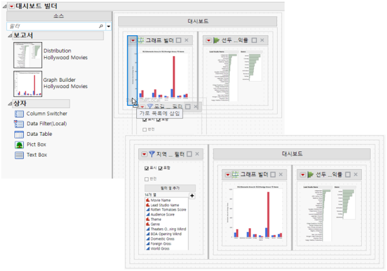Enable 반전 checkbox in the dragged filter
The height and width of the screenshot is (271, 387).
pyautogui.click(x=145, y=130)
